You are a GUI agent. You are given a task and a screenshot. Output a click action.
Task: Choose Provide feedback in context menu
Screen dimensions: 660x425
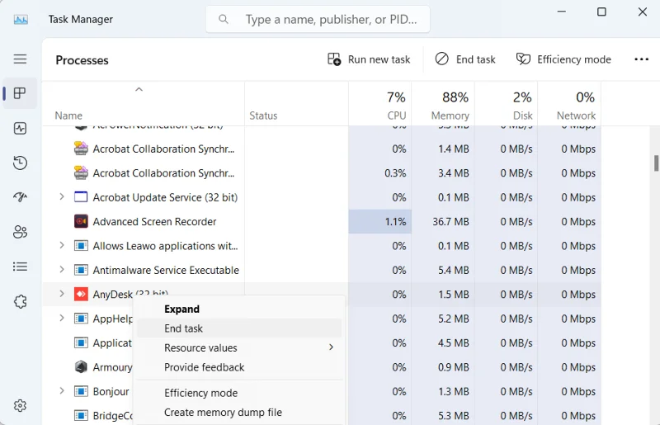tap(239, 367)
